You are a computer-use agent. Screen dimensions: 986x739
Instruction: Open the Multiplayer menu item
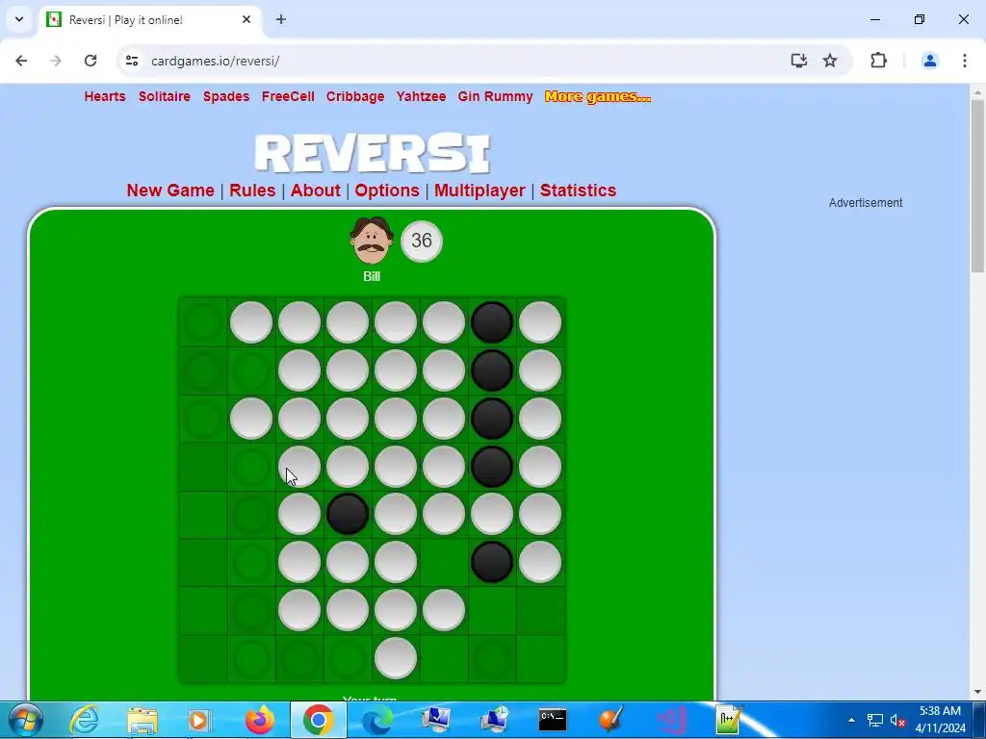click(x=480, y=191)
